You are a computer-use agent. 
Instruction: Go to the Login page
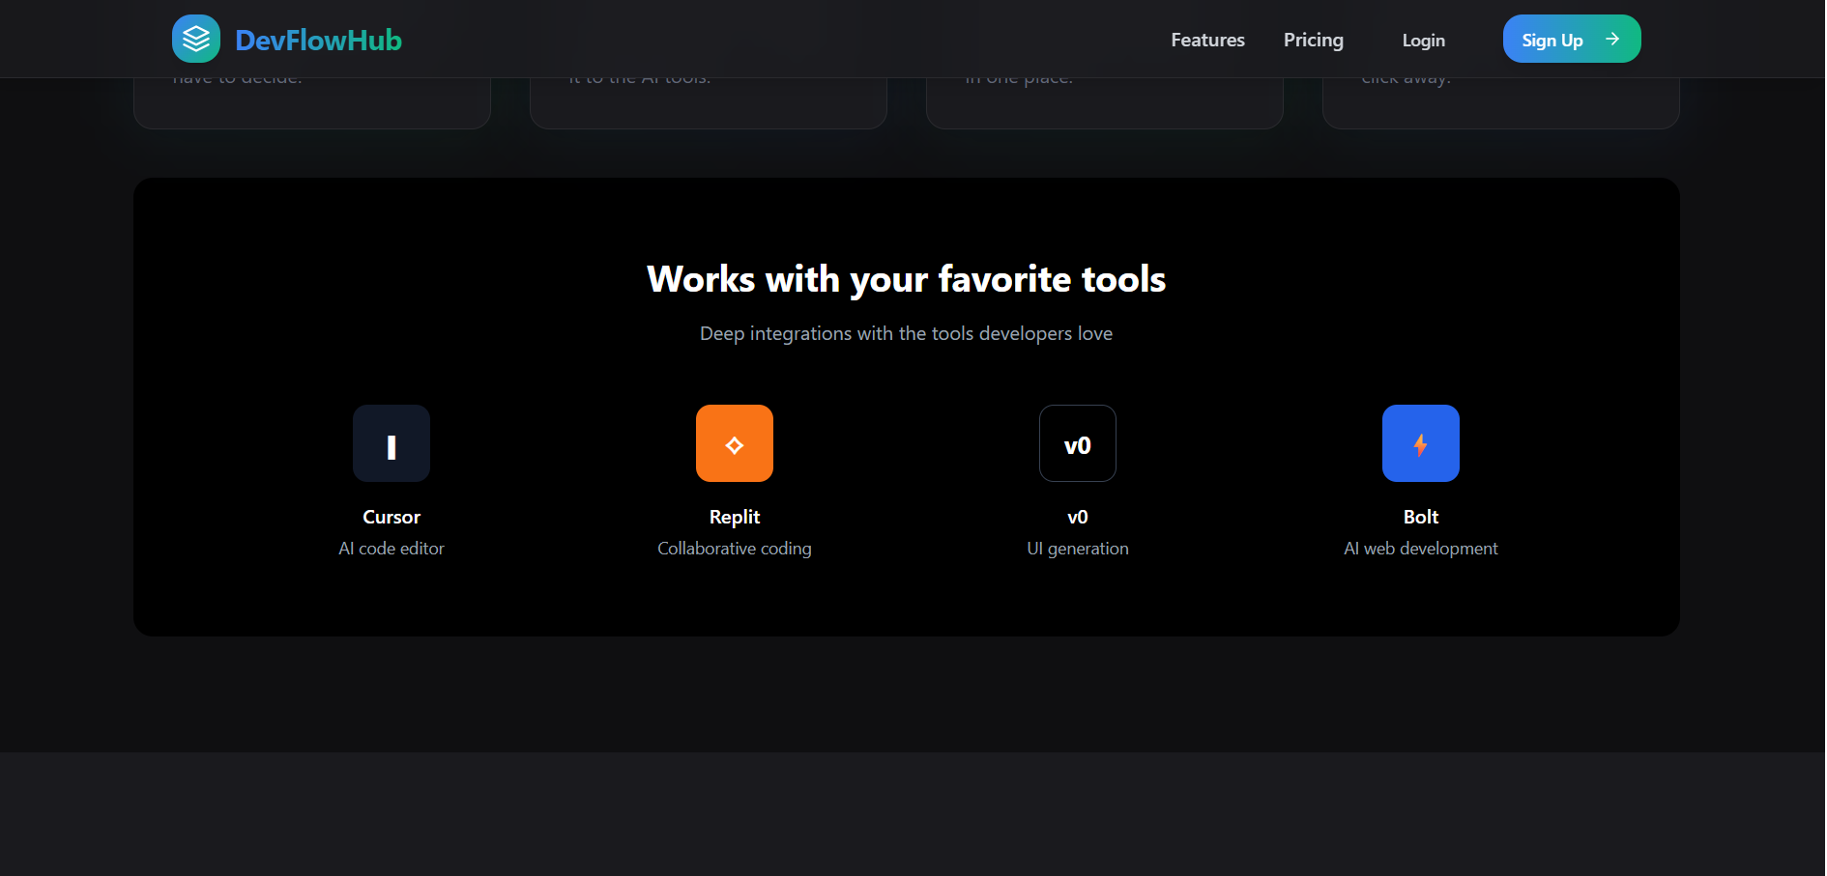tap(1423, 40)
